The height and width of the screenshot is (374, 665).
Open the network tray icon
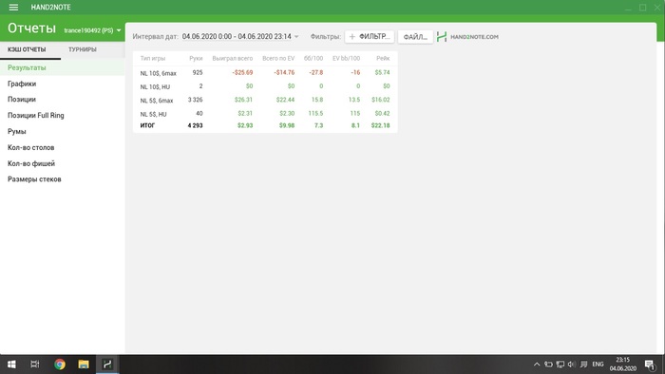(x=560, y=365)
